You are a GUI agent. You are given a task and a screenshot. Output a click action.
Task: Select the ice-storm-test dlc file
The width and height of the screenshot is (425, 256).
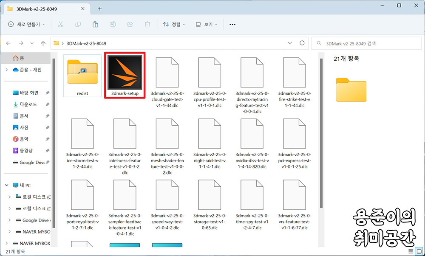82,143
